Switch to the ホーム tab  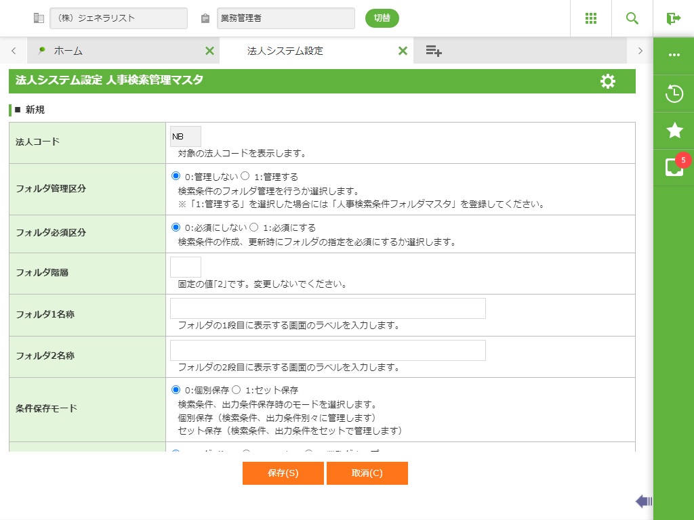tap(68, 51)
